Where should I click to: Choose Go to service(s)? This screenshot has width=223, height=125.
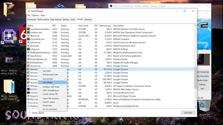click(x=53, y=109)
